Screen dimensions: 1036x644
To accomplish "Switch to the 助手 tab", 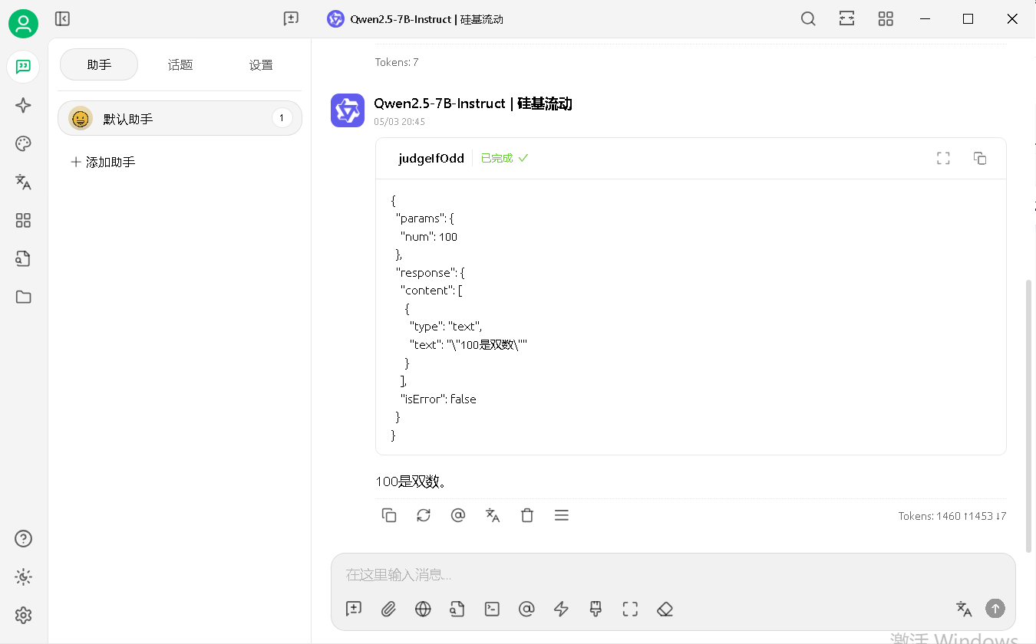I will pos(99,65).
